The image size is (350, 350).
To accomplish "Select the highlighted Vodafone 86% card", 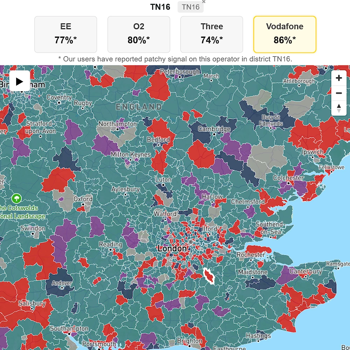I will point(285,34).
